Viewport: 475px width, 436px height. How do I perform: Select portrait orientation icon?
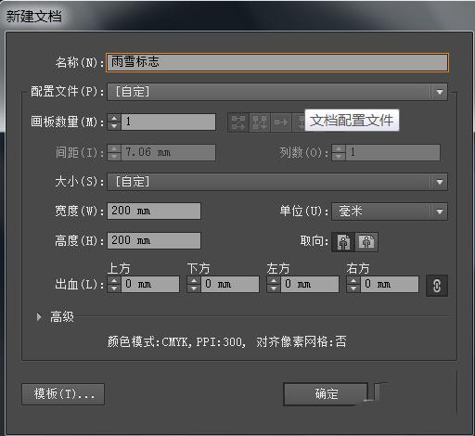click(x=343, y=242)
